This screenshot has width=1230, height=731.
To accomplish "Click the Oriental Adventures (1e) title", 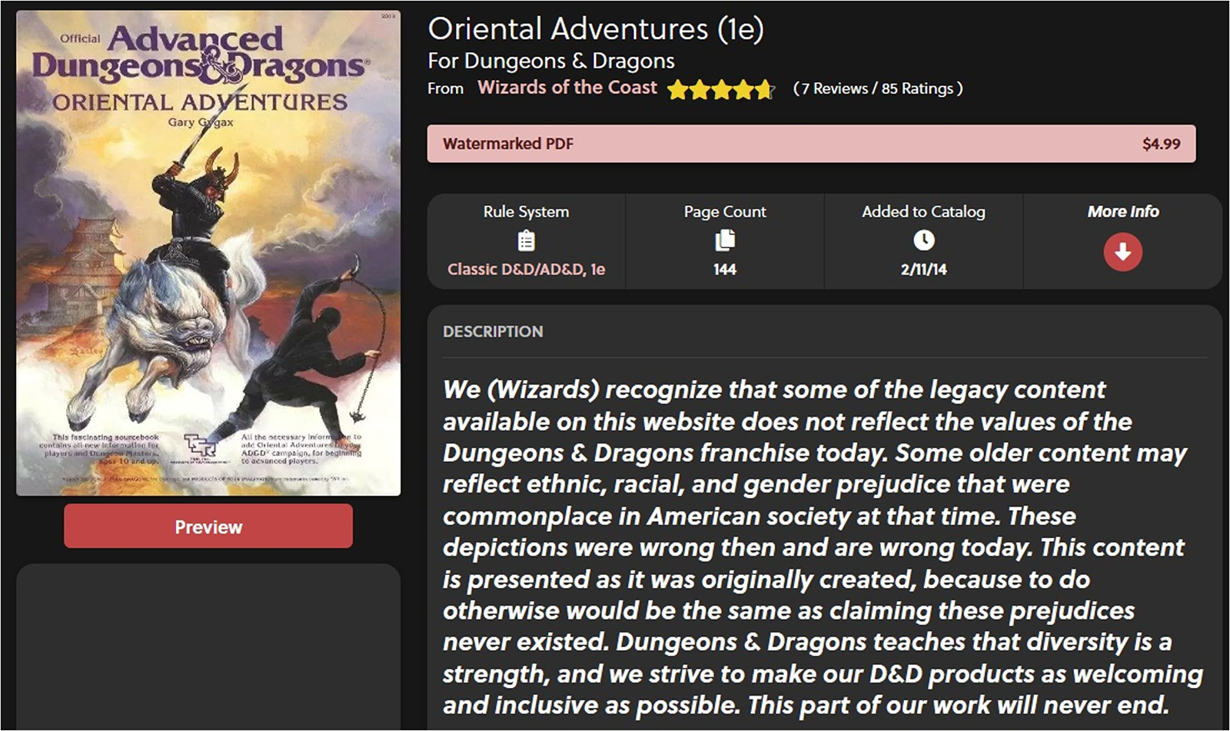I will pyautogui.click(x=596, y=29).
